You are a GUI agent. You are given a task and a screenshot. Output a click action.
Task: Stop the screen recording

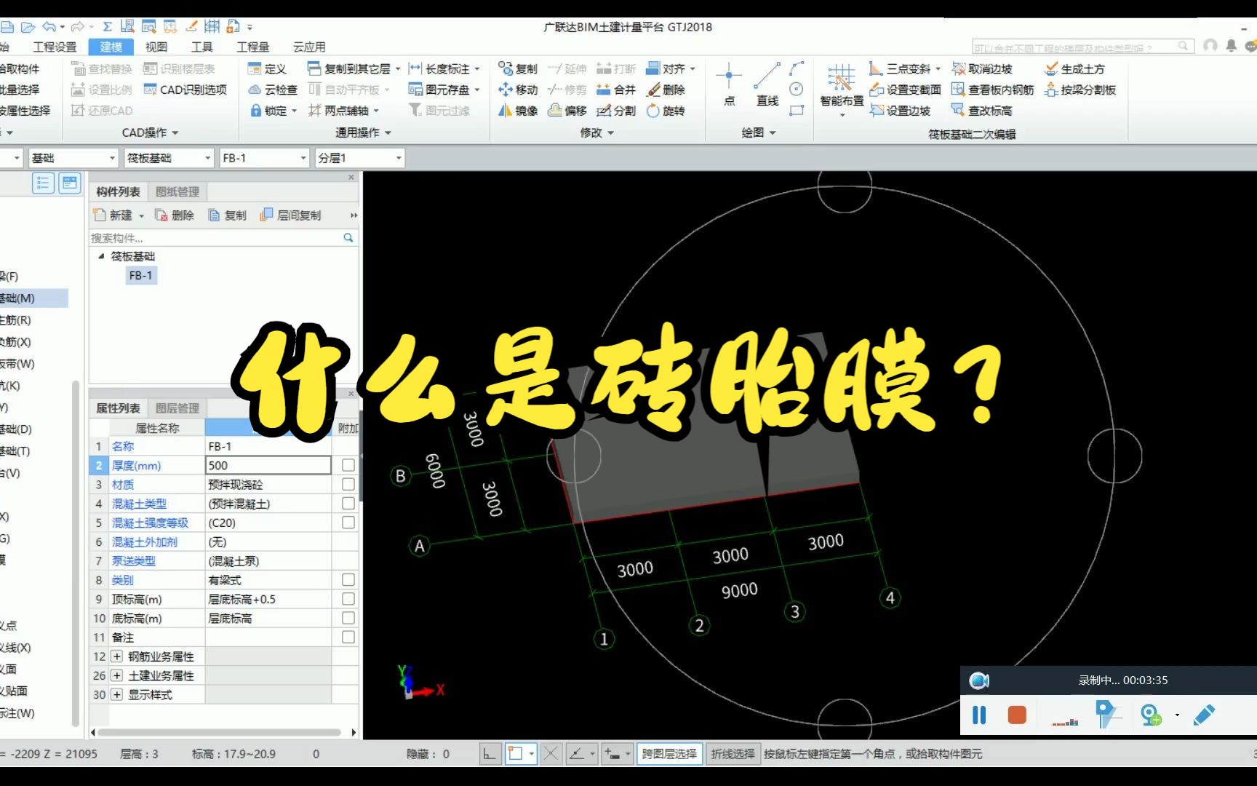(x=1017, y=715)
